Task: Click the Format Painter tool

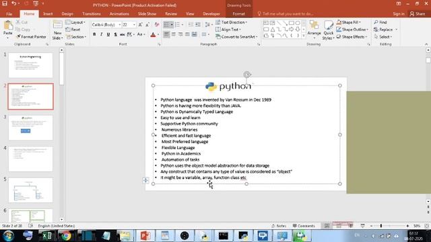Action: tap(31, 36)
